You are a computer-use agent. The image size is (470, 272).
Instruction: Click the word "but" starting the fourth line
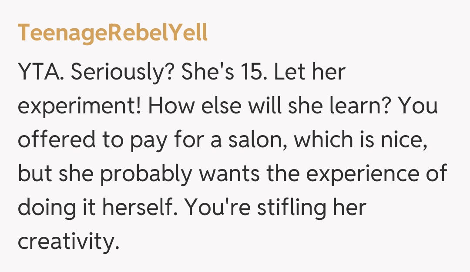click(x=34, y=174)
